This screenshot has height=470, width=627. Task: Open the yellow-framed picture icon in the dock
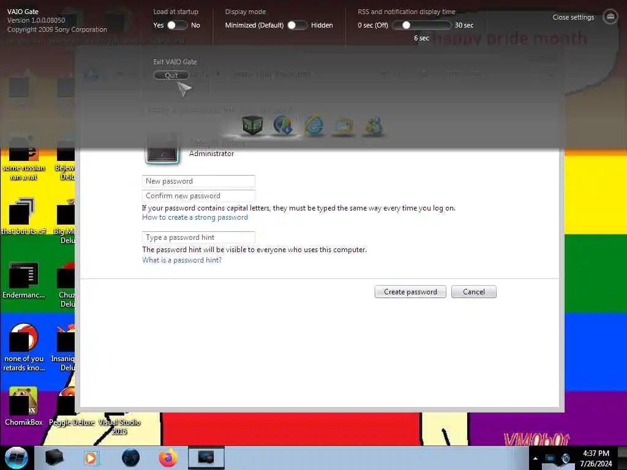(x=344, y=126)
